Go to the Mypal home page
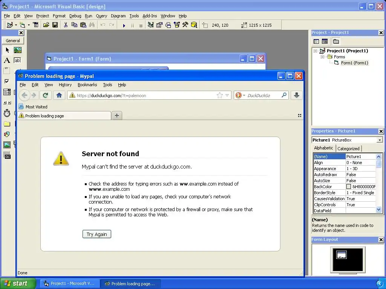Image resolution: width=386 pixels, height=289 pixels. [x=59, y=95]
